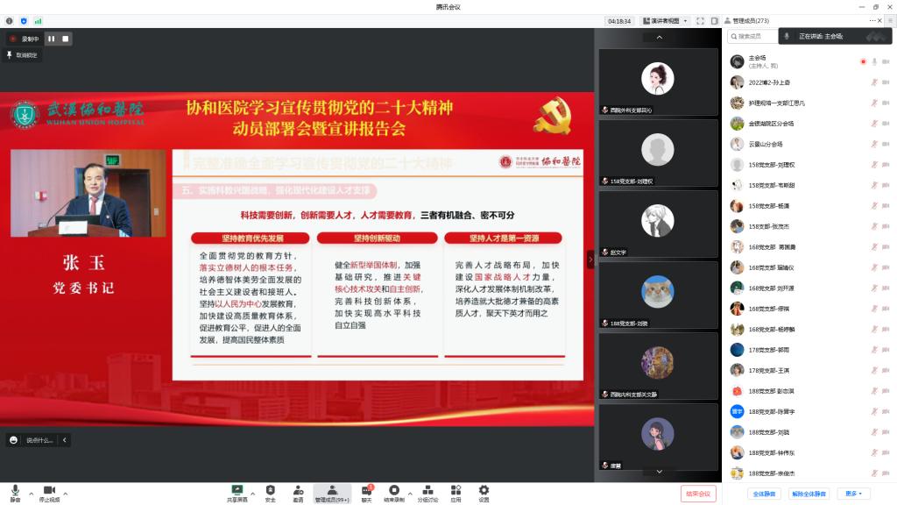Toggle muted mic for 金银湖院区分会场
This screenshot has width=897, height=505.
pos(875,124)
